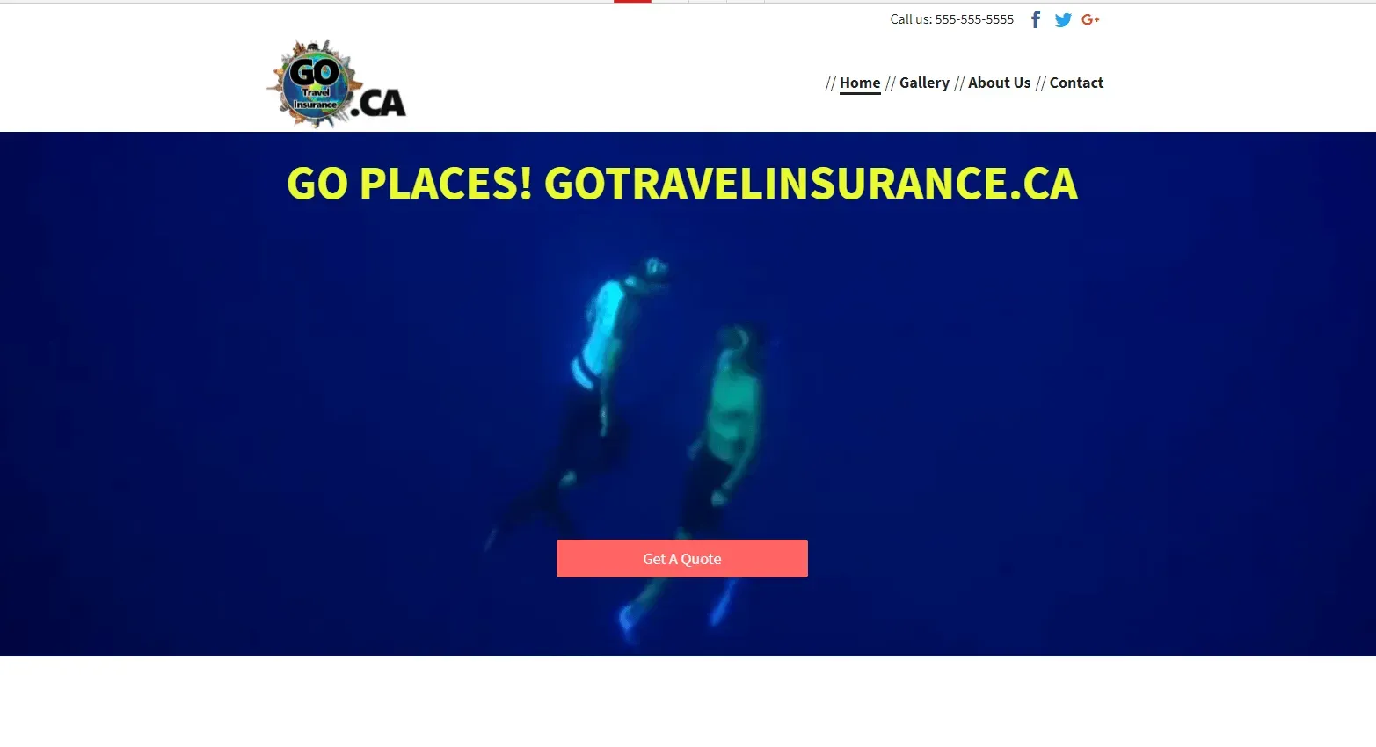Click the Go Travel Insurance globe logo

[x=315, y=84]
